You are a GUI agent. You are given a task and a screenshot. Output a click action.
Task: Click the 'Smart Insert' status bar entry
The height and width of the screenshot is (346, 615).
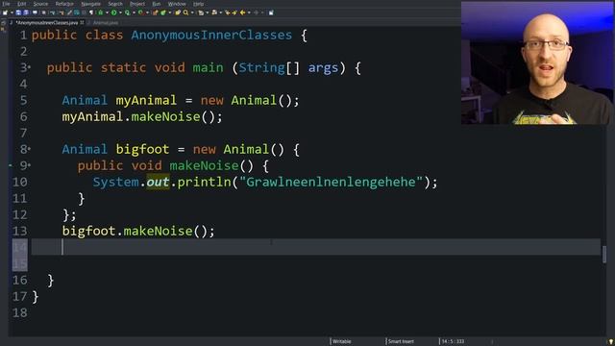click(x=401, y=342)
